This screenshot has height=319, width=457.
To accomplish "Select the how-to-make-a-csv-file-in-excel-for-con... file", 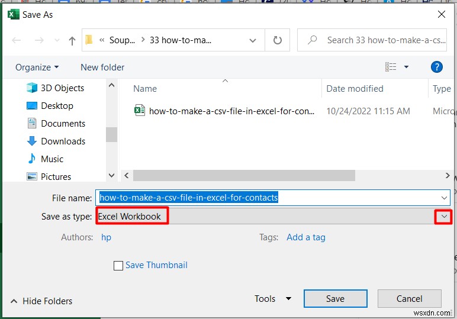I will [231, 111].
